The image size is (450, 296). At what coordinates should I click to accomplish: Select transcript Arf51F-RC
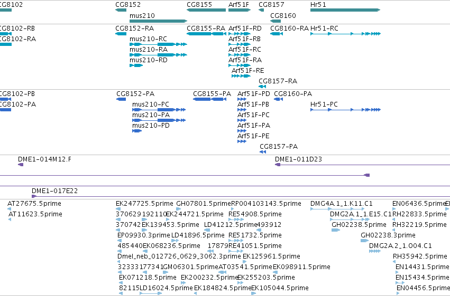coord(245,50)
